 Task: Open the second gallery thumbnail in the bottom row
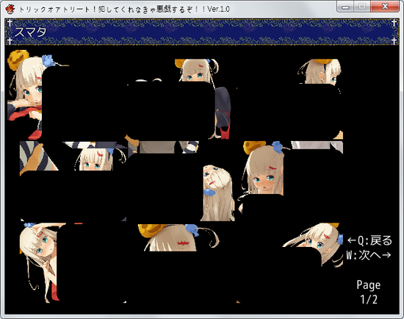(x=181, y=263)
